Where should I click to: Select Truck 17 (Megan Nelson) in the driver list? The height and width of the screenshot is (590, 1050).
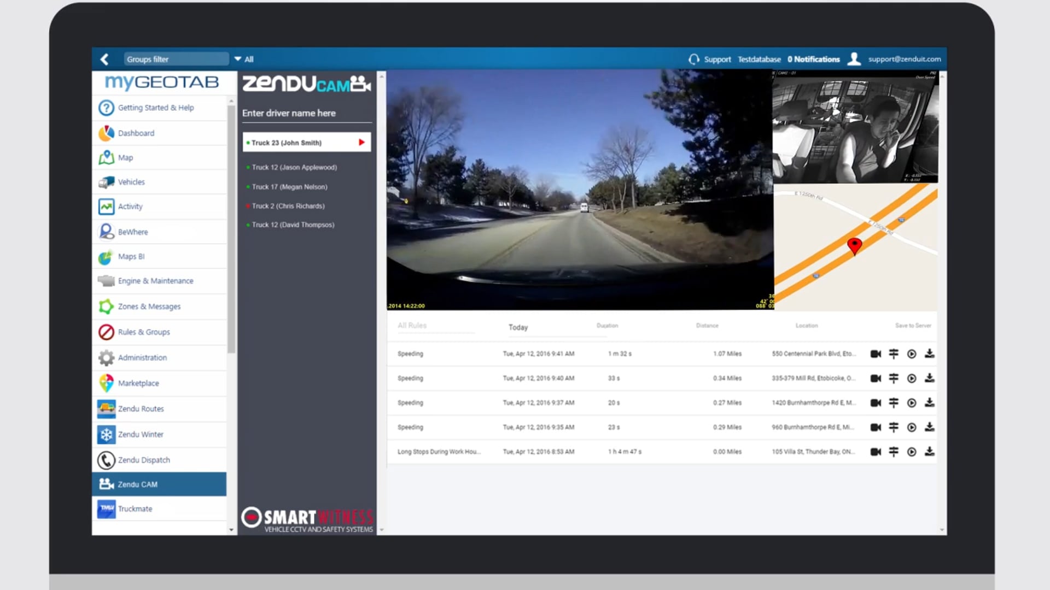[289, 187]
